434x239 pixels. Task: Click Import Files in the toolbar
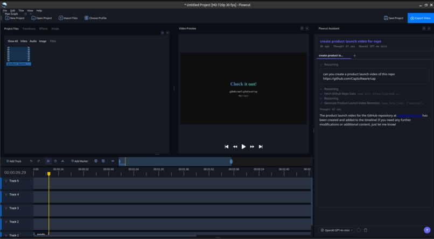click(68, 18)
